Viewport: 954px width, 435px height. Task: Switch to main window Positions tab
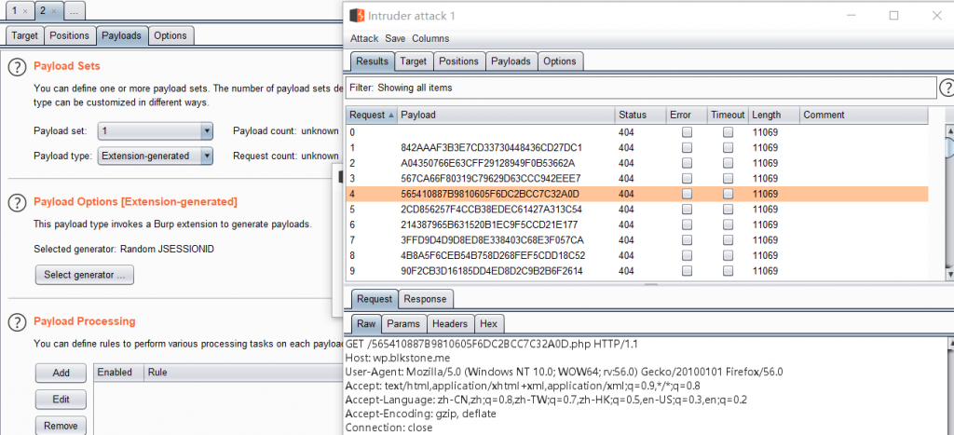click(69, 36)
